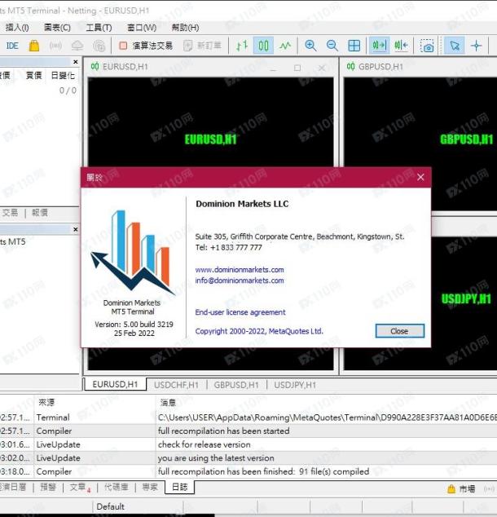Click the 日變化 column header

(63, 76)
